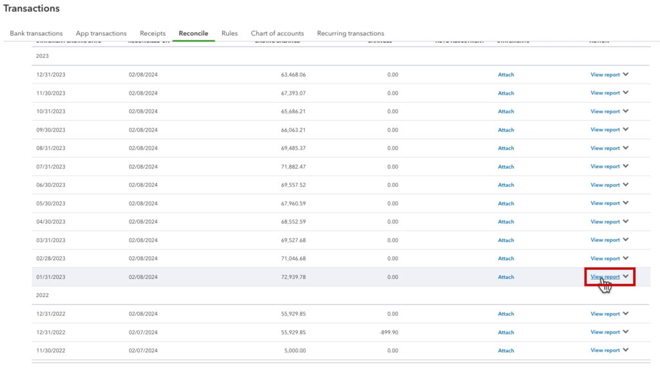
Task: Go to the Receipts tab
Action: (x=153, y=33)
